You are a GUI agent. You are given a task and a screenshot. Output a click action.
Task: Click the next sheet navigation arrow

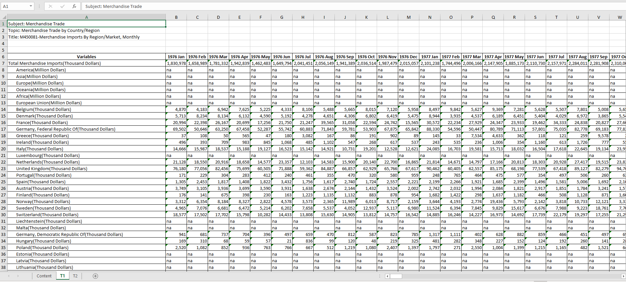coord(18,276)
